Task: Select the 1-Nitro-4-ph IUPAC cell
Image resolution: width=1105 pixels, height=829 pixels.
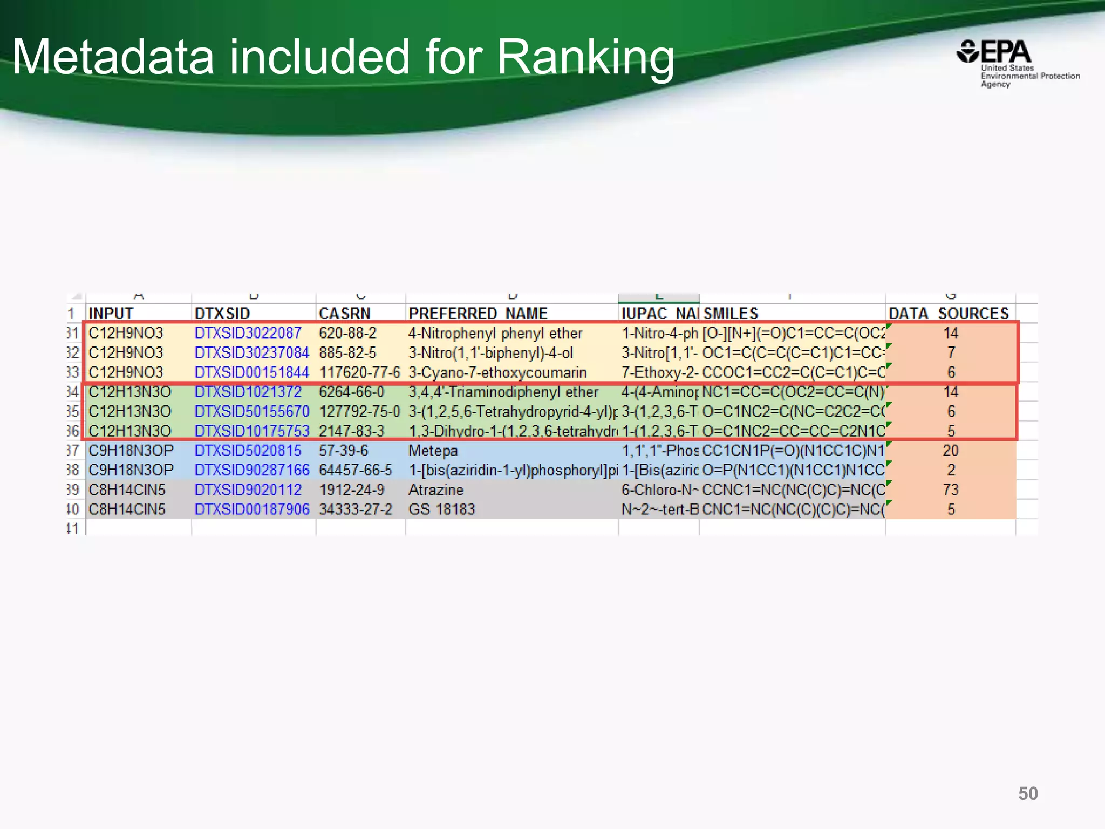Action: click(659, 333)
